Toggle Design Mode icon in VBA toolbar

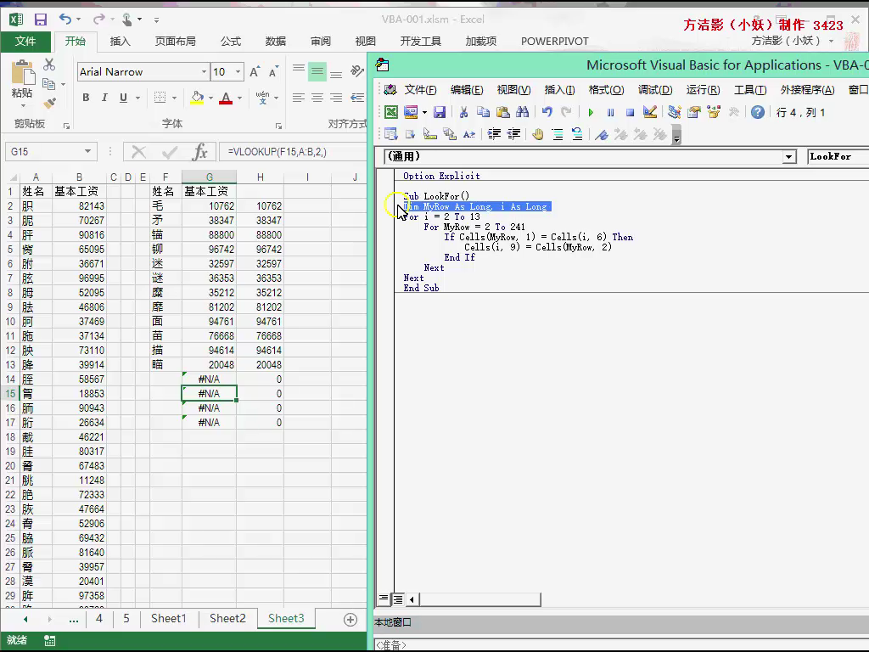649,112
